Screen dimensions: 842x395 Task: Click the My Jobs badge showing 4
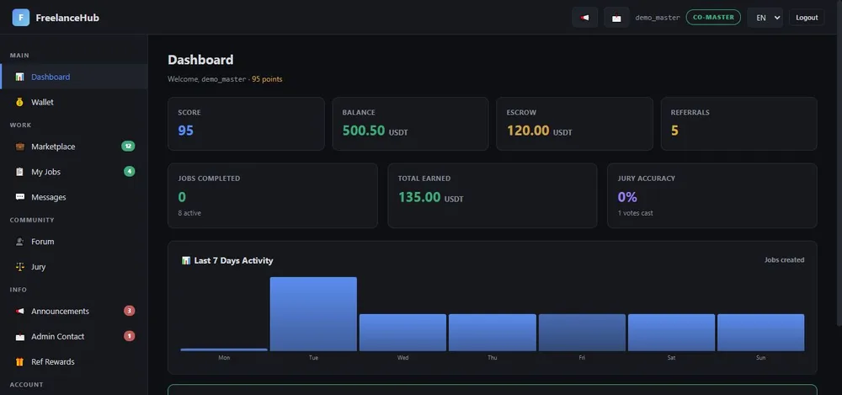click(x=129, y=172)
